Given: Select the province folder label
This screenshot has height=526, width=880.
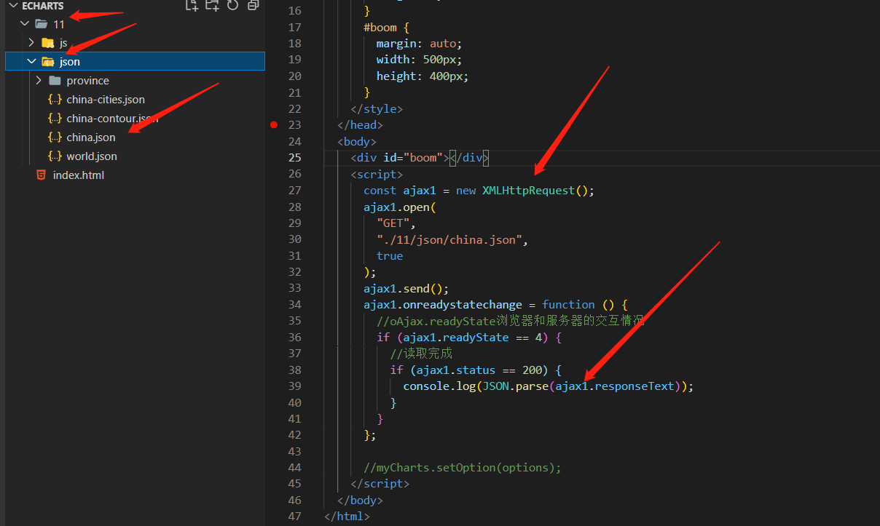Looking at the screenshot, I should (x=87, y=81).
